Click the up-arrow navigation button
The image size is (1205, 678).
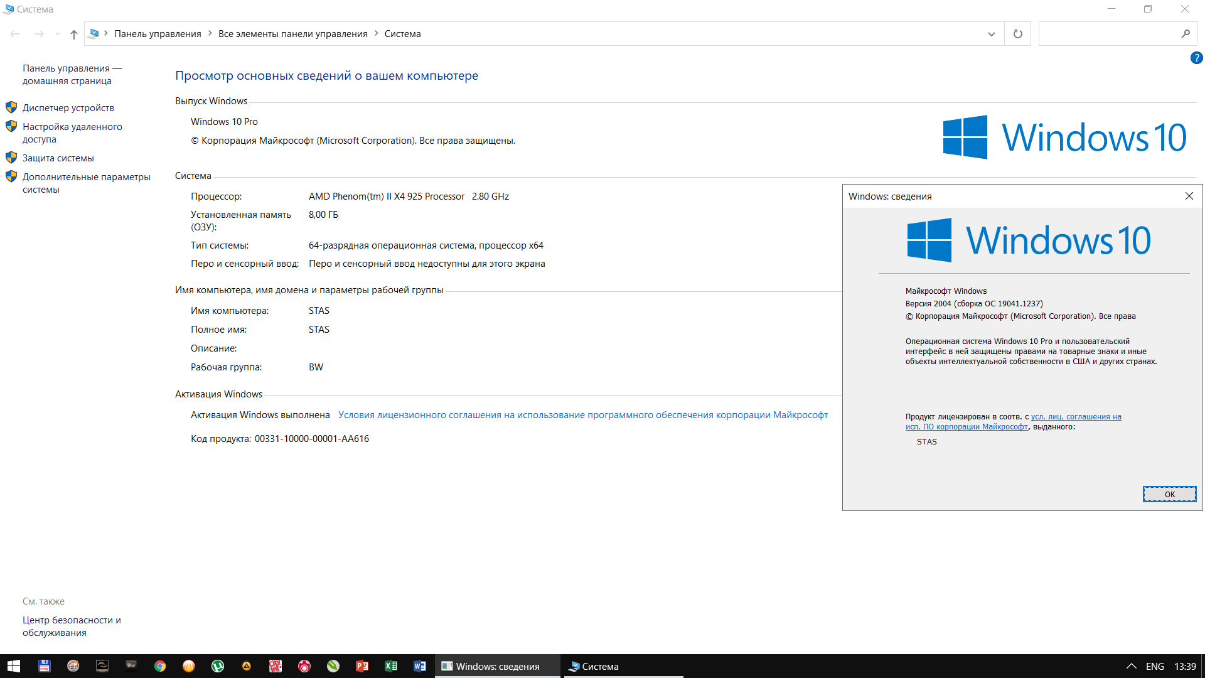(74, 34)
